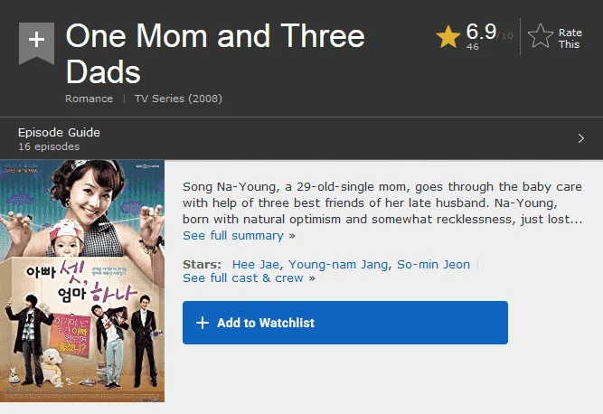Click the Add to Watchlist button
This screenshot has width=603, height=414.
(x=345, y=323)
